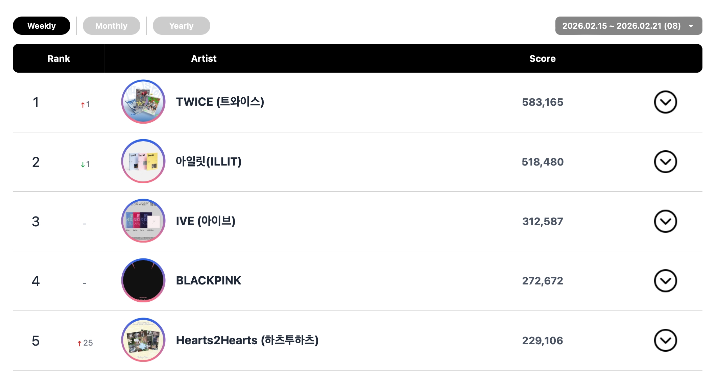Image resolution: width=718 pixels, height=376 pixels.
Task: Switch to the Yearly chart tab
Action: point(181,26)
